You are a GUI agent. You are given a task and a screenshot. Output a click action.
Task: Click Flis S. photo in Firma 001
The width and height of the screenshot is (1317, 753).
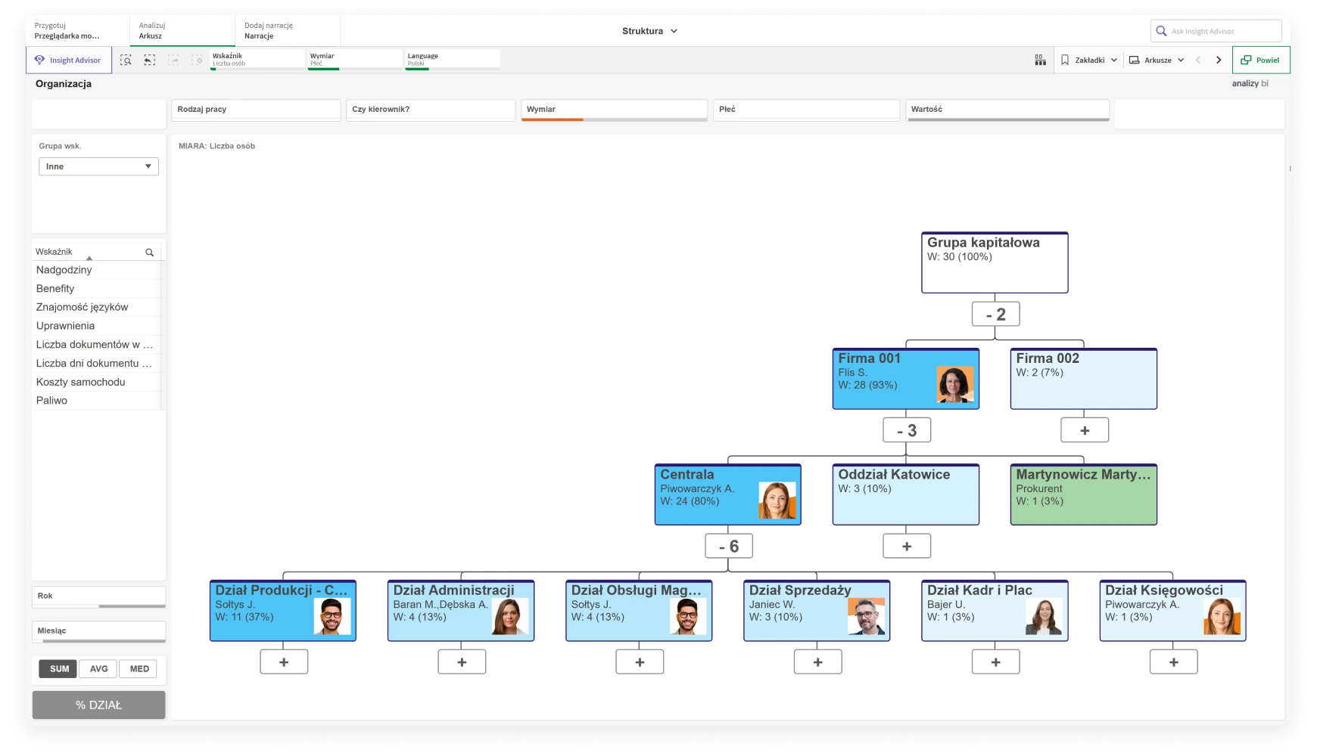coord(955,385)
